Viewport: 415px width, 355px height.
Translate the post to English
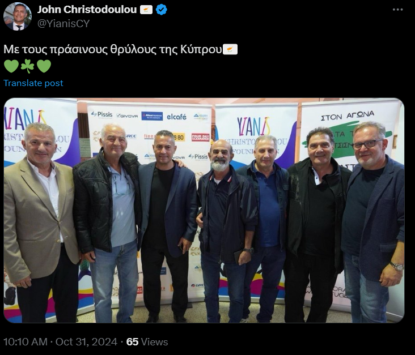click(33, 83)
